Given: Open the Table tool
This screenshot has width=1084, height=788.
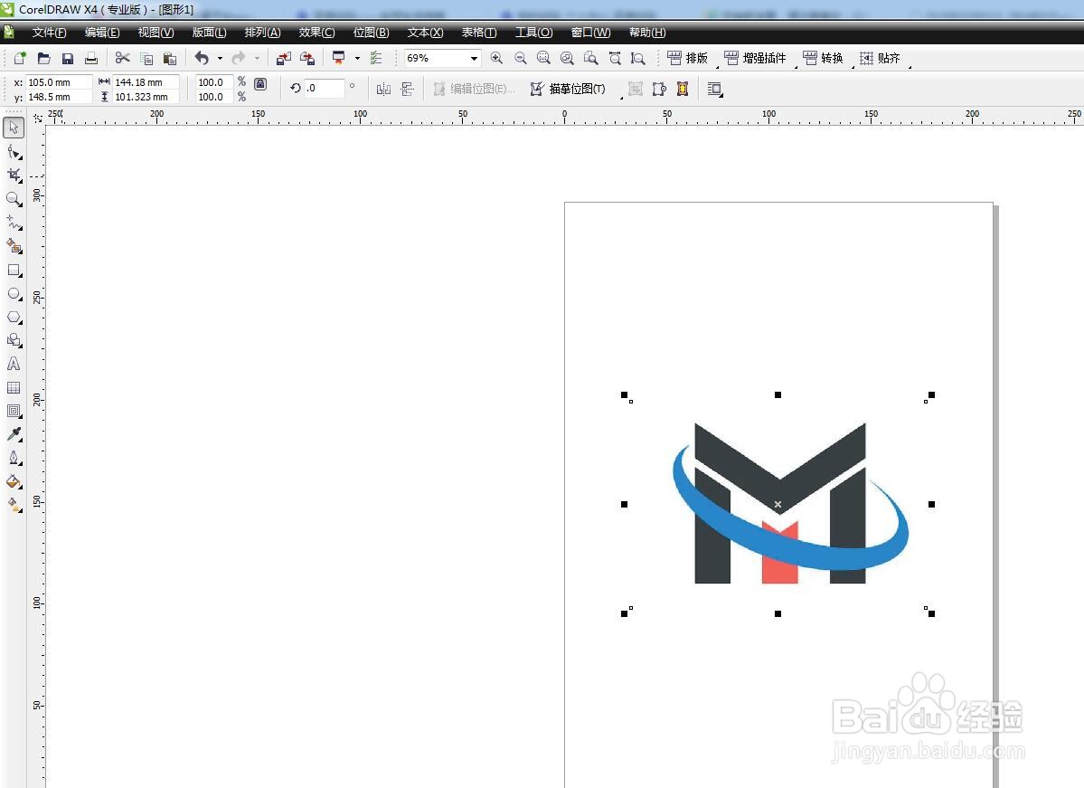Looking at the screenshot, I should 14,387.
